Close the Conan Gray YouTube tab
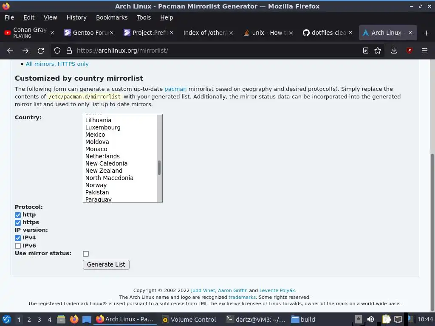Screen dimensions: 435x326 52,33
